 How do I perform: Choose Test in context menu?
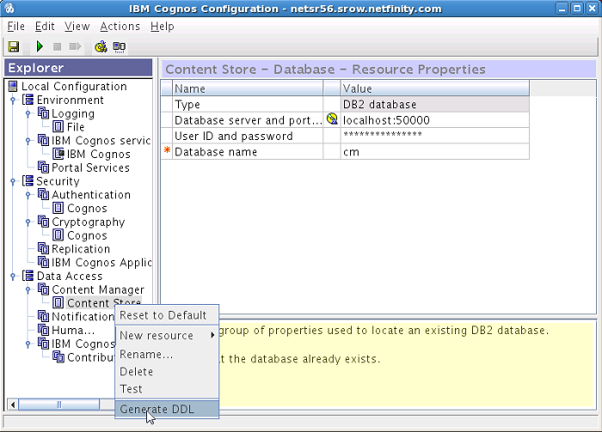(x=167, y=389)
